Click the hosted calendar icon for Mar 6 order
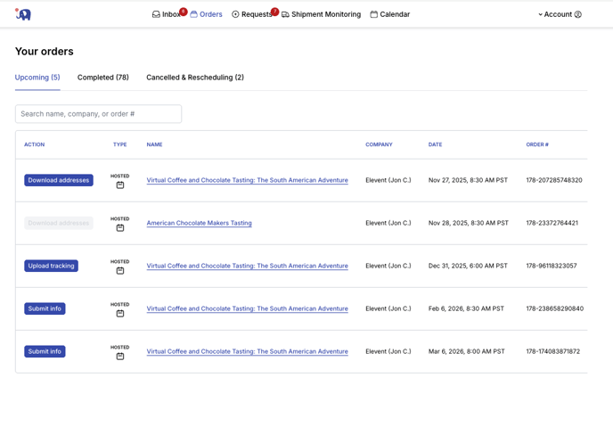 tap(120, 356)
